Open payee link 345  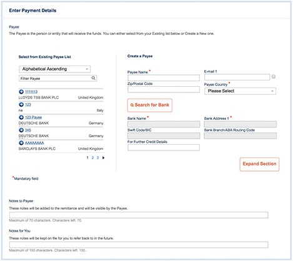[x=28, y=130]
